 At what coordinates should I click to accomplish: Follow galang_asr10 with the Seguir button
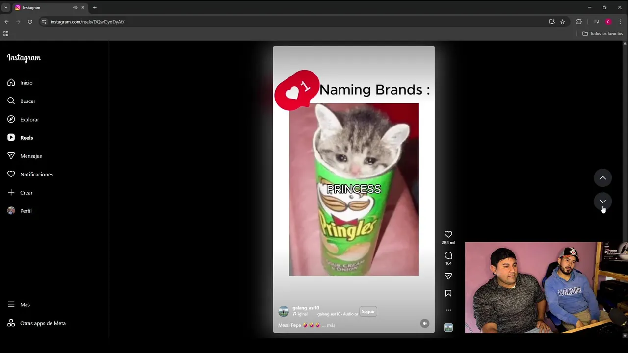(x=368, y=311)
